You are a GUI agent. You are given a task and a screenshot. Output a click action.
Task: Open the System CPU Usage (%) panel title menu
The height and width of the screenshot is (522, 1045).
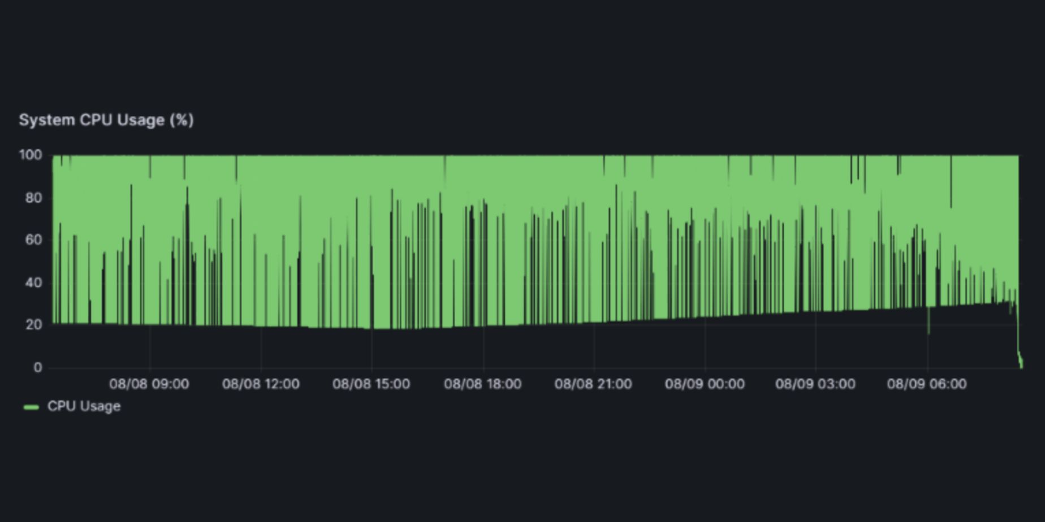(106, 120)
